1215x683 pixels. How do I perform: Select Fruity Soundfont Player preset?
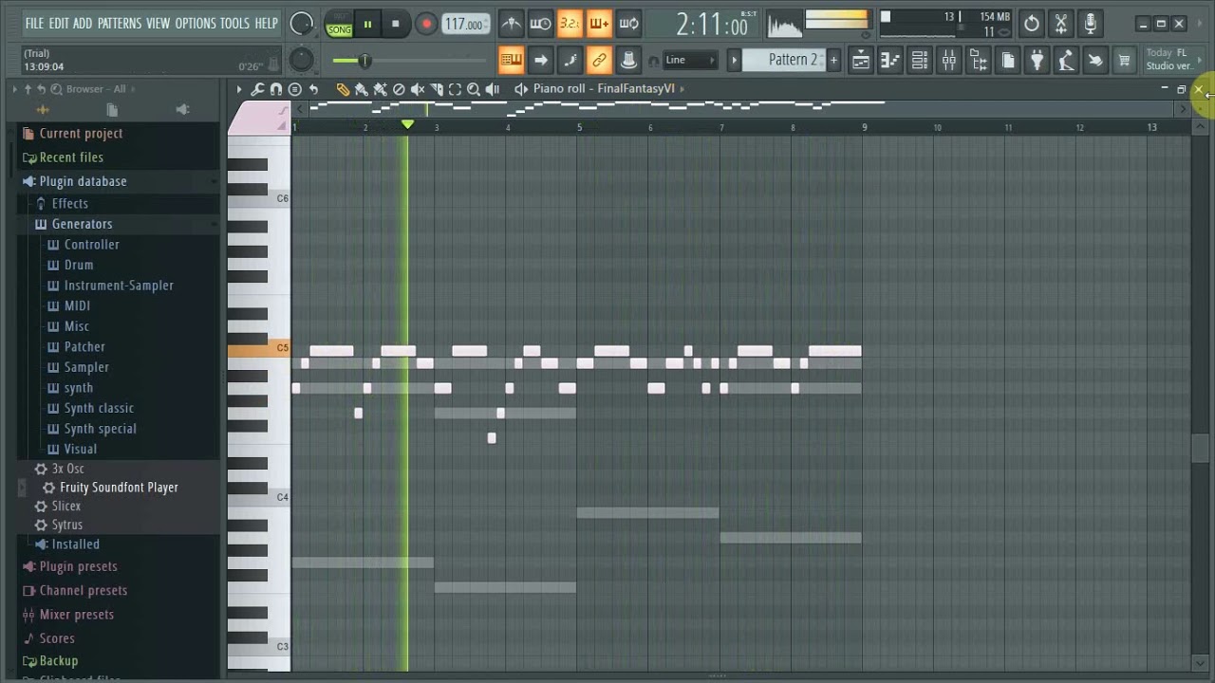point(119,488)
